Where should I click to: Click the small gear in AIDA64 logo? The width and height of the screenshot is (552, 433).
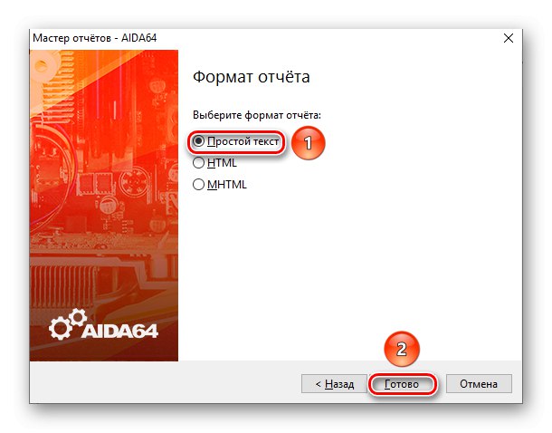click(78, 317)
